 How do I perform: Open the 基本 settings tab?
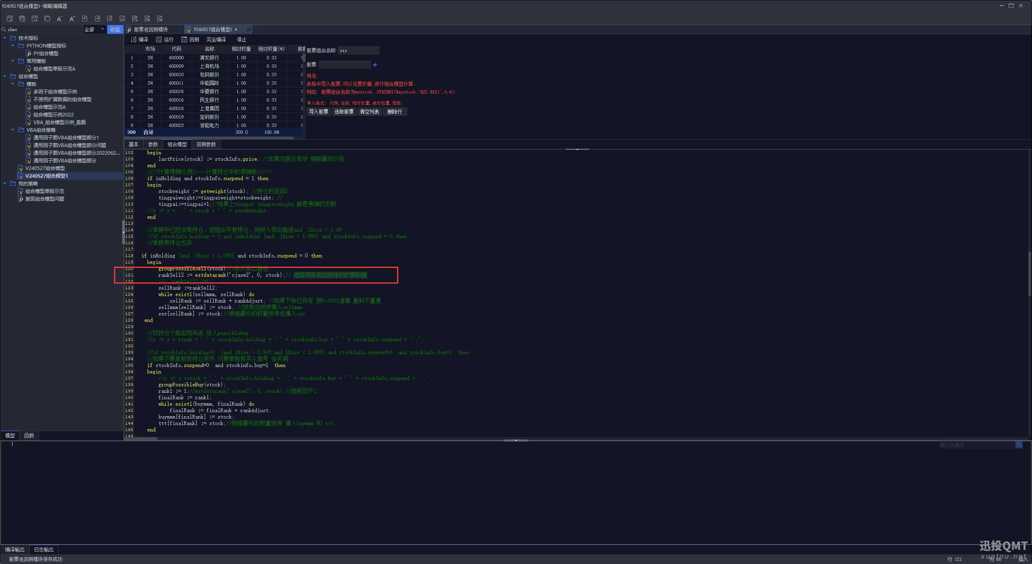pos(133,144)
